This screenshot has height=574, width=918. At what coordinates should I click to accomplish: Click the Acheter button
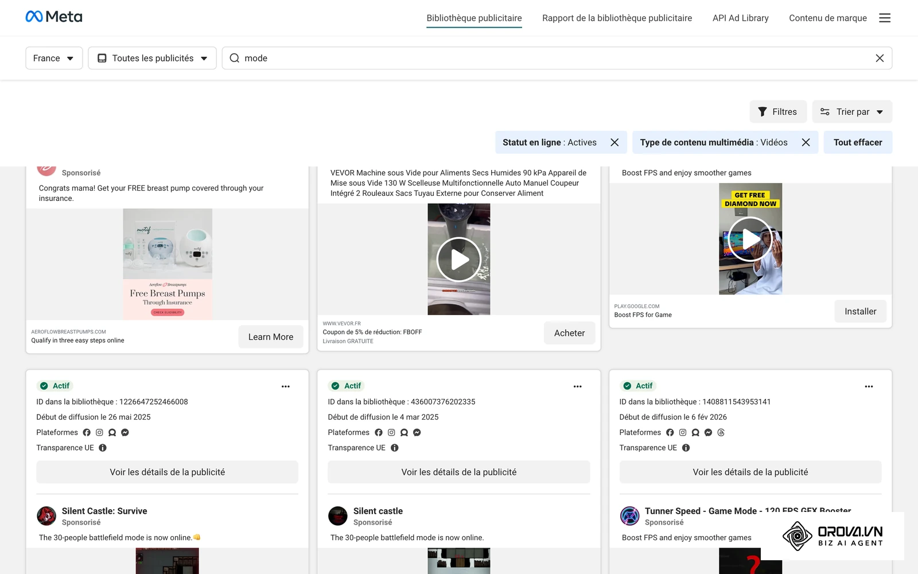point(569,333)
